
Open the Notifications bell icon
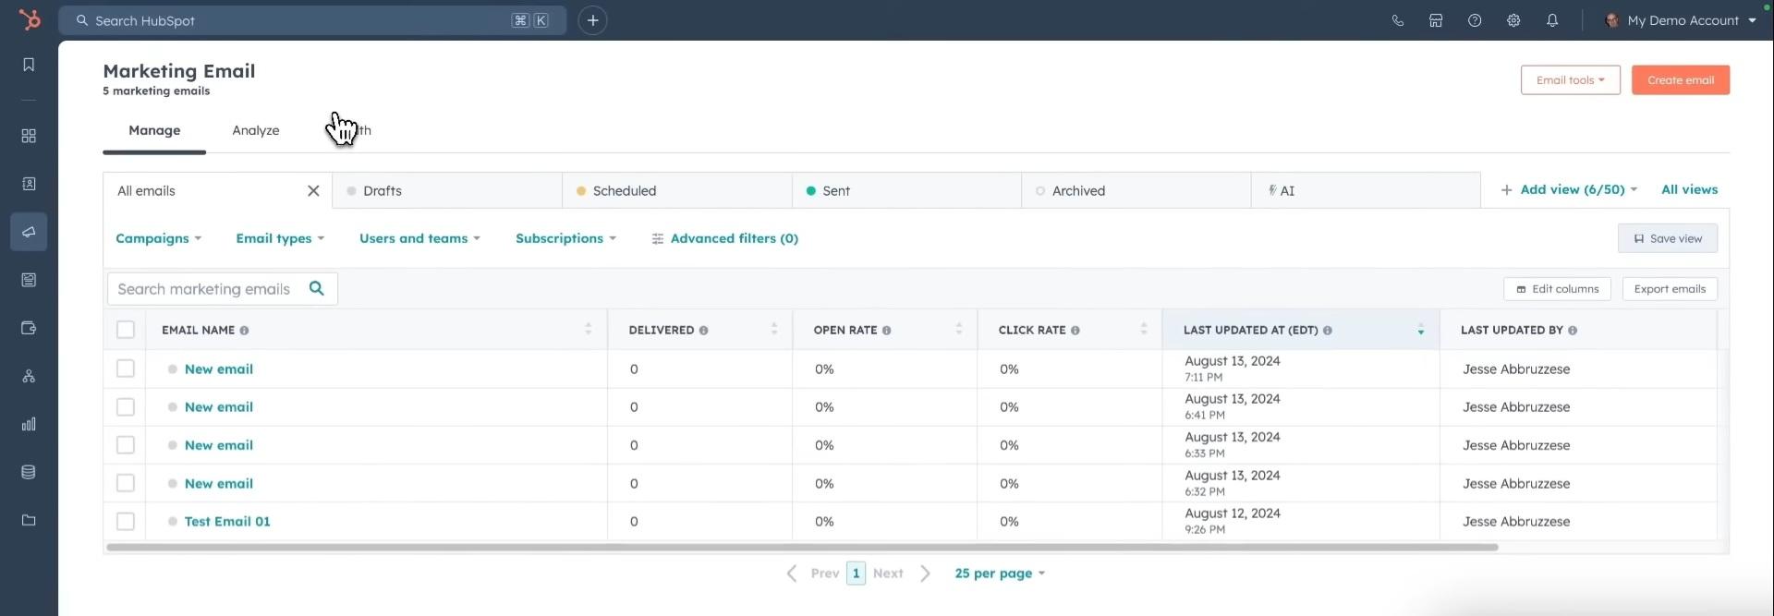point(1552,20)
